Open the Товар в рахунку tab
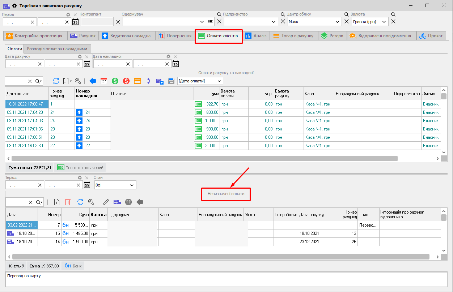This screenshot has width=453, height=292. pyautogui.click(x=294, y=36)
